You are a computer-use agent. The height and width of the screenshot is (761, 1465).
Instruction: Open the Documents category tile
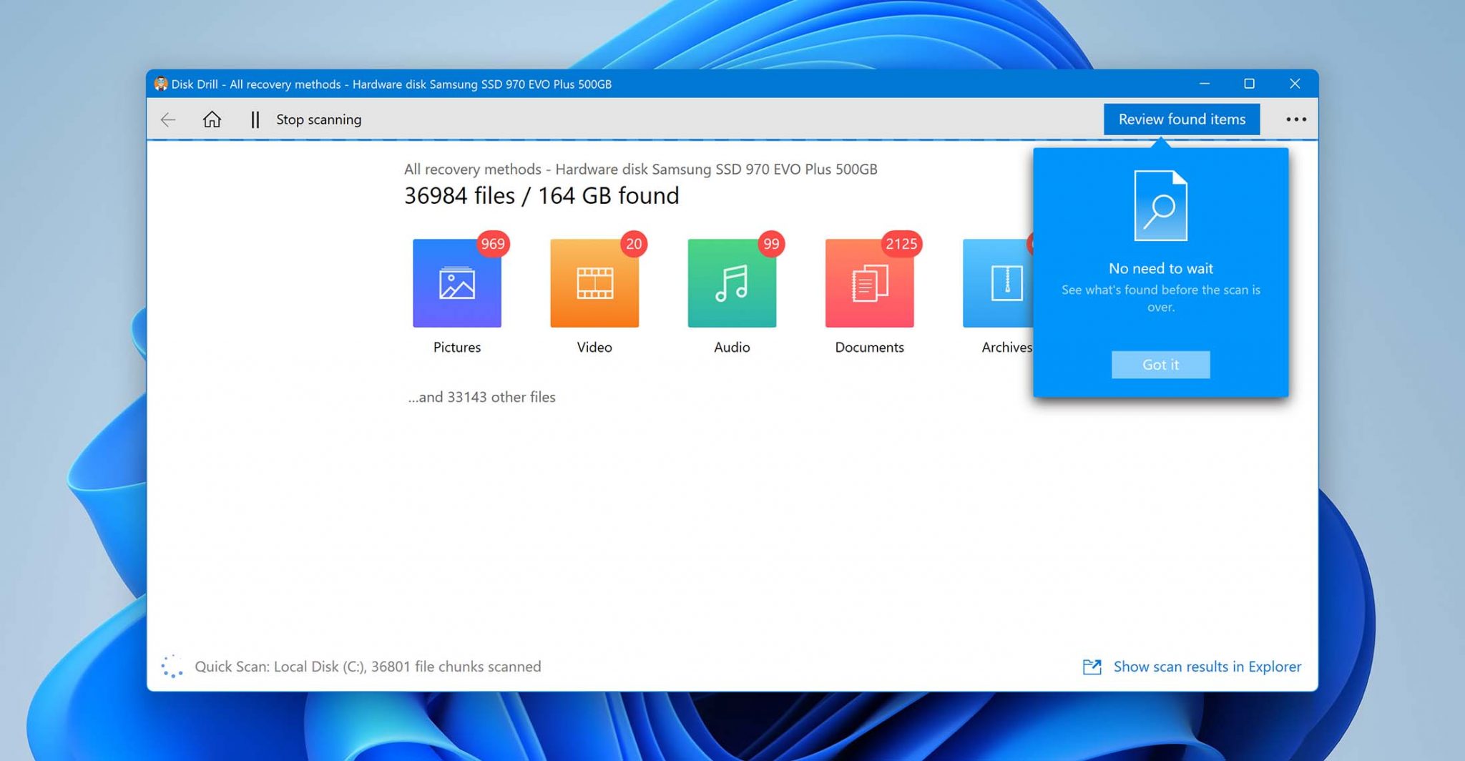[x=869, y=283]
